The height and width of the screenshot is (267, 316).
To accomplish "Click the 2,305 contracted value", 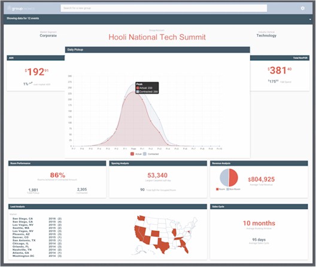I will tap(82, 189).
